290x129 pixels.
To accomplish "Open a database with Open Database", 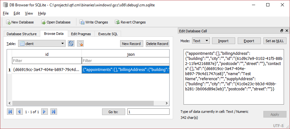I will pos(44,22).
